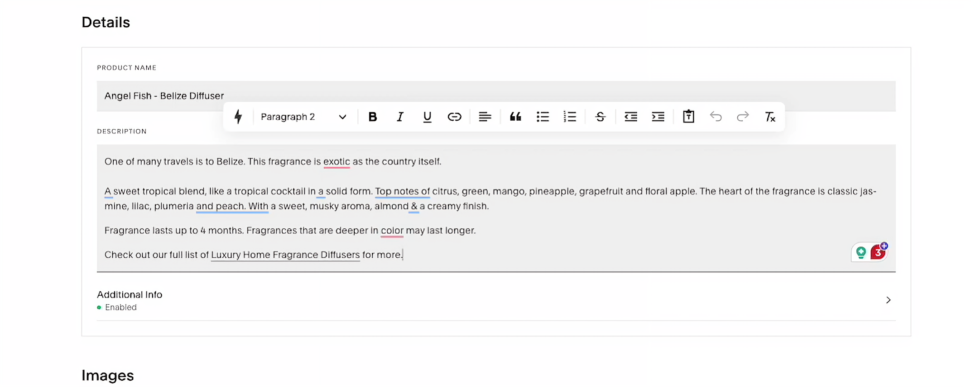Click the underlined phrase 'Top notes of'
The width and height of the screenshot is (971, 387).
coord(402,191)
